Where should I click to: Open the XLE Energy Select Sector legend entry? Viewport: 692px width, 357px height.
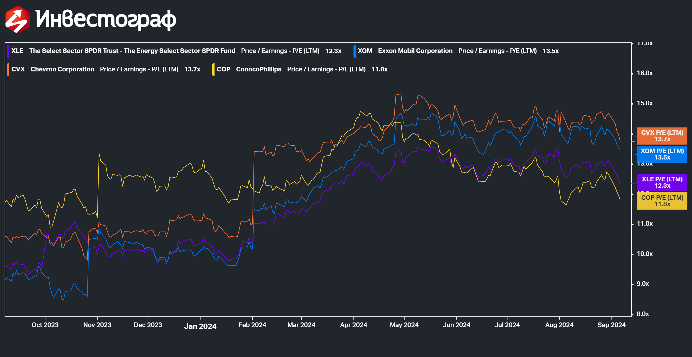pyautogui.click(x=176, y=51)
